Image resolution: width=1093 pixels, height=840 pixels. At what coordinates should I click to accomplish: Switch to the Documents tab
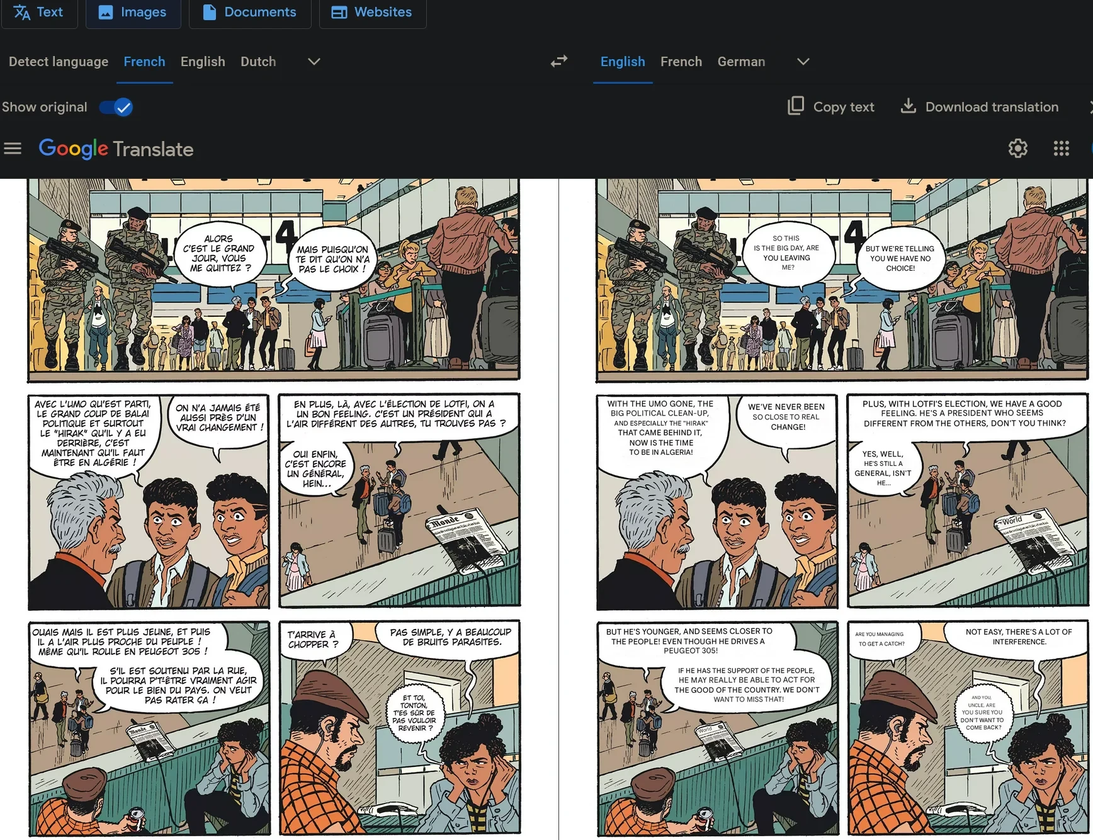click(x=250, y=12)
